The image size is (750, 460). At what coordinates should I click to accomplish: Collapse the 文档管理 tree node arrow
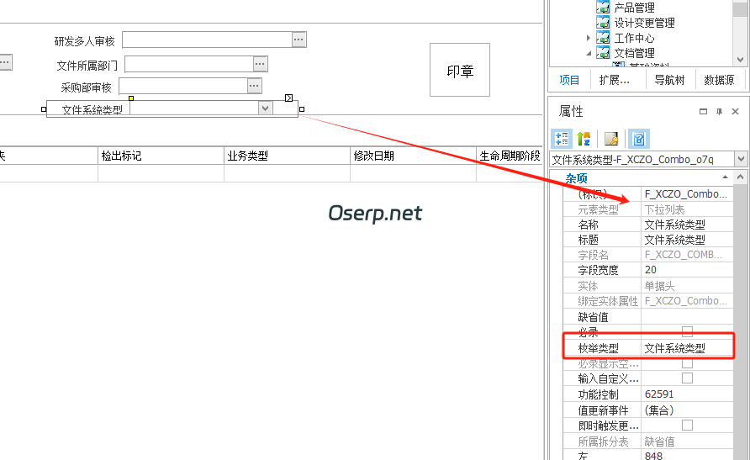click(589, 53)
